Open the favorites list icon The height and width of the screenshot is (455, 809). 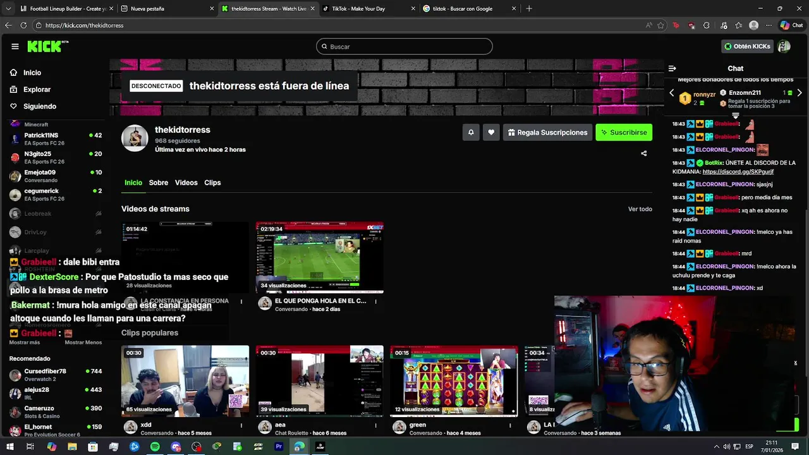[x=739, y=25]
